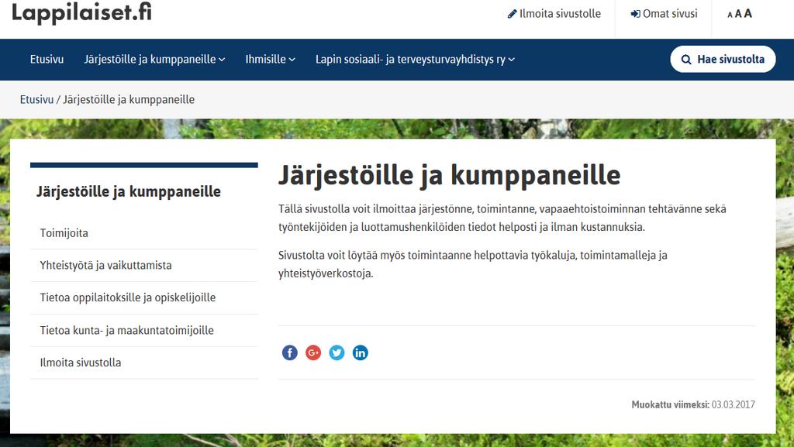Open the Lappilaiset.fi logo homepage
Viewport: 794px width, 447px height.
(81, 12)
